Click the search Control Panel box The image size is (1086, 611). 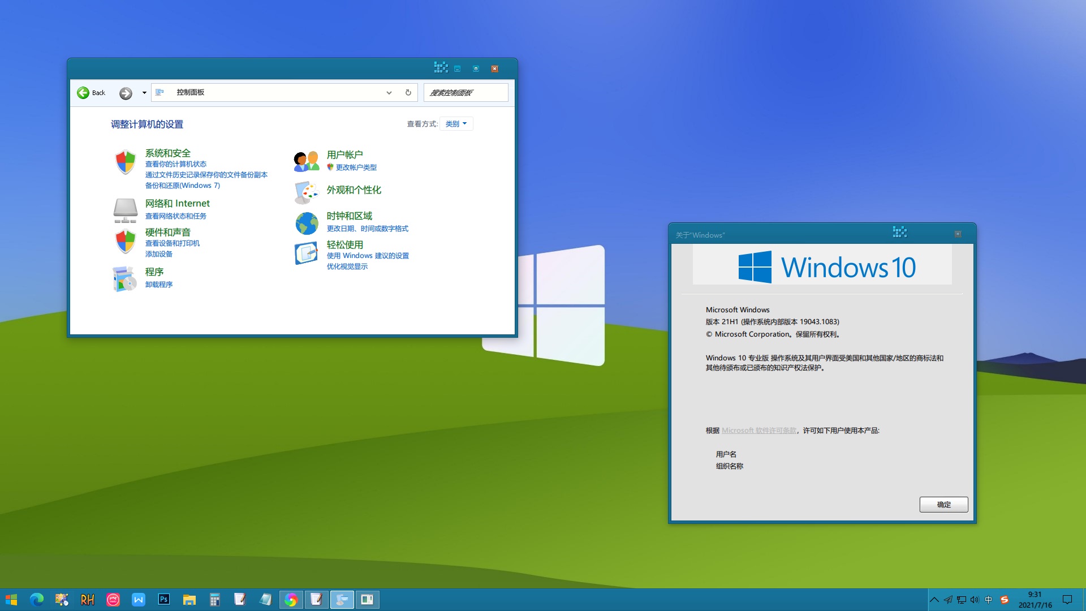point(466,93)
